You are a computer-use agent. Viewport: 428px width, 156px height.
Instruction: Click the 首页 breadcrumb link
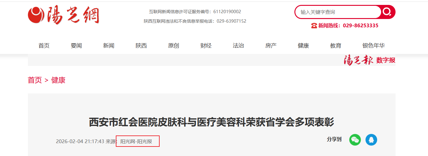tap(35, 80)
